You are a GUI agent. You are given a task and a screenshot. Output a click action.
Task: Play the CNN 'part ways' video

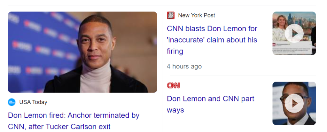pyautogui.click(x=294, y=103)
